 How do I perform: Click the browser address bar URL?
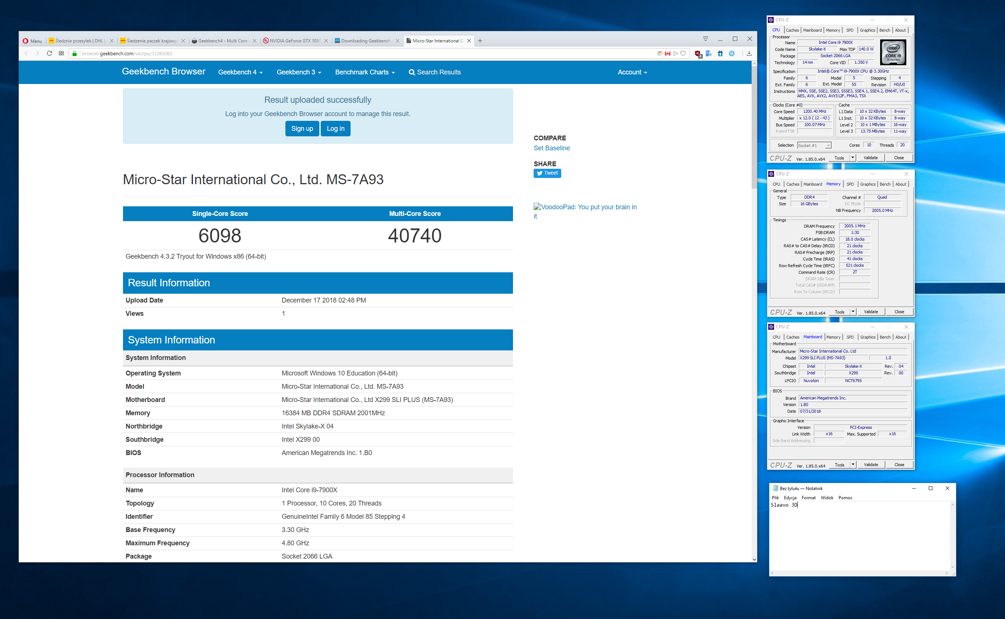(x=127, y=54)
